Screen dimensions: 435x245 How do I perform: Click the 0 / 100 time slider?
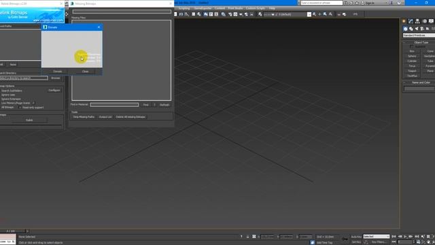click(11, 231)
